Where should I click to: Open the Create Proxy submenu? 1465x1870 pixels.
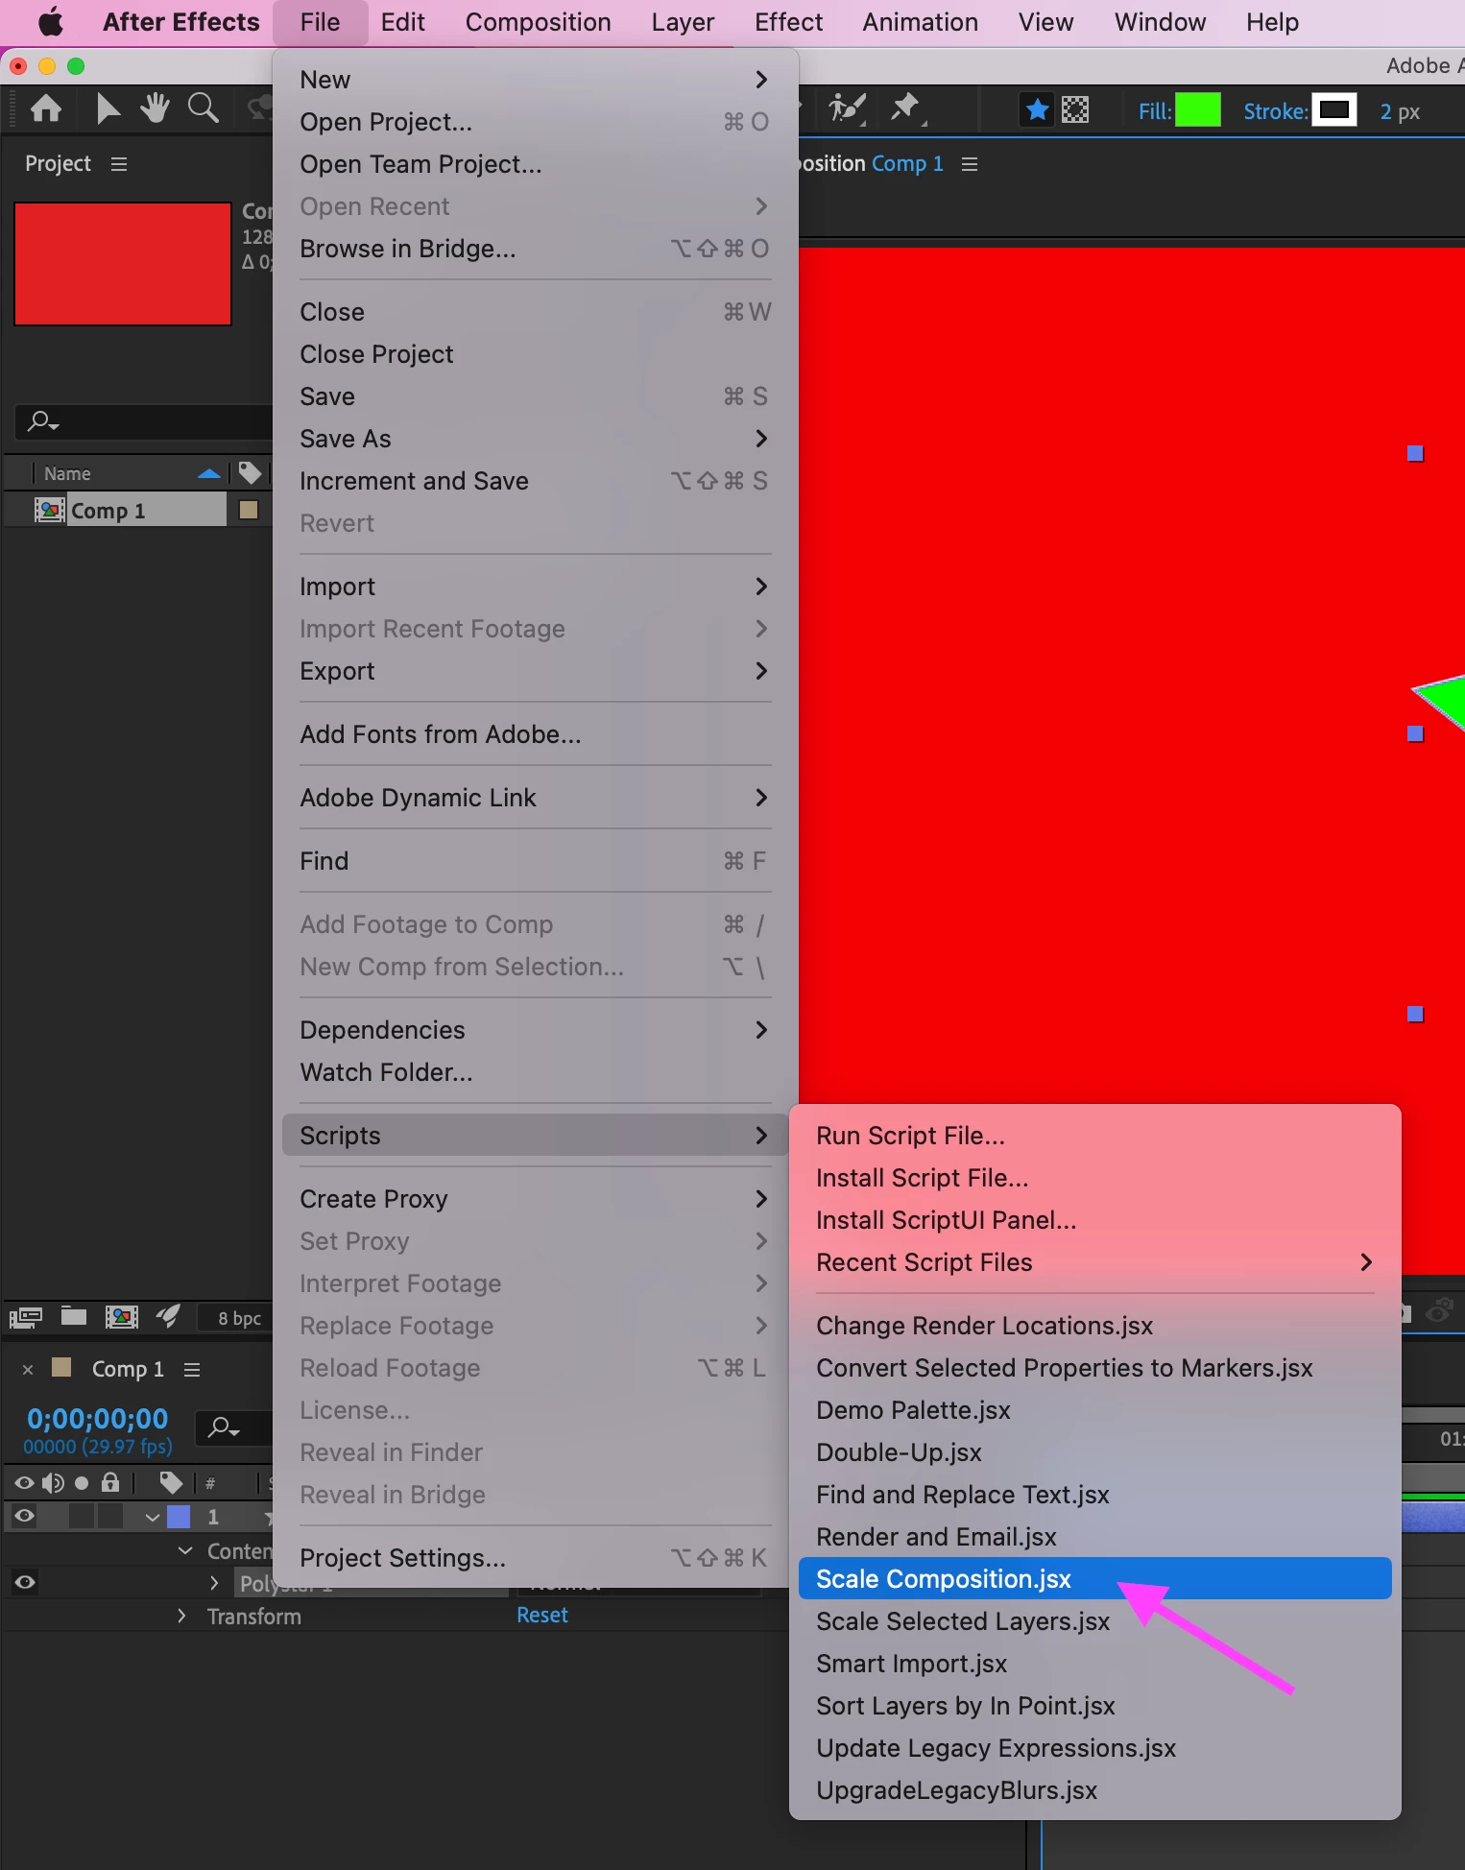point(536,1199)
